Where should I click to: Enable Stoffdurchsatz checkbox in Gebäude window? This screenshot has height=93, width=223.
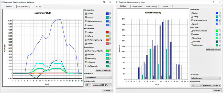tap(86, 66)
